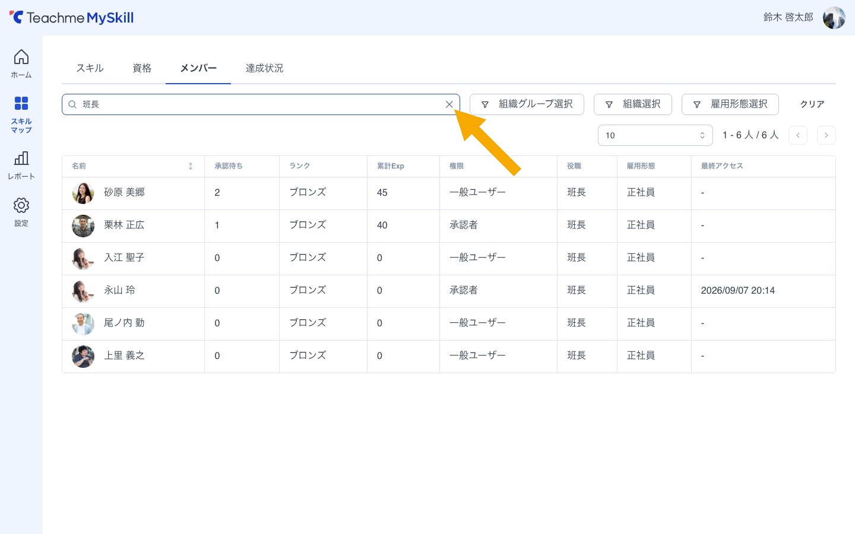The height and width of the screenshot is (534, 855).
Task: Expand the rows-per-page selector showing 10
Action: click(655, 135)
